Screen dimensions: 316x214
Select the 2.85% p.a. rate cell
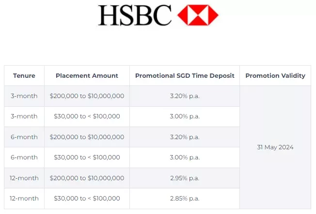[x=185, y=199]
